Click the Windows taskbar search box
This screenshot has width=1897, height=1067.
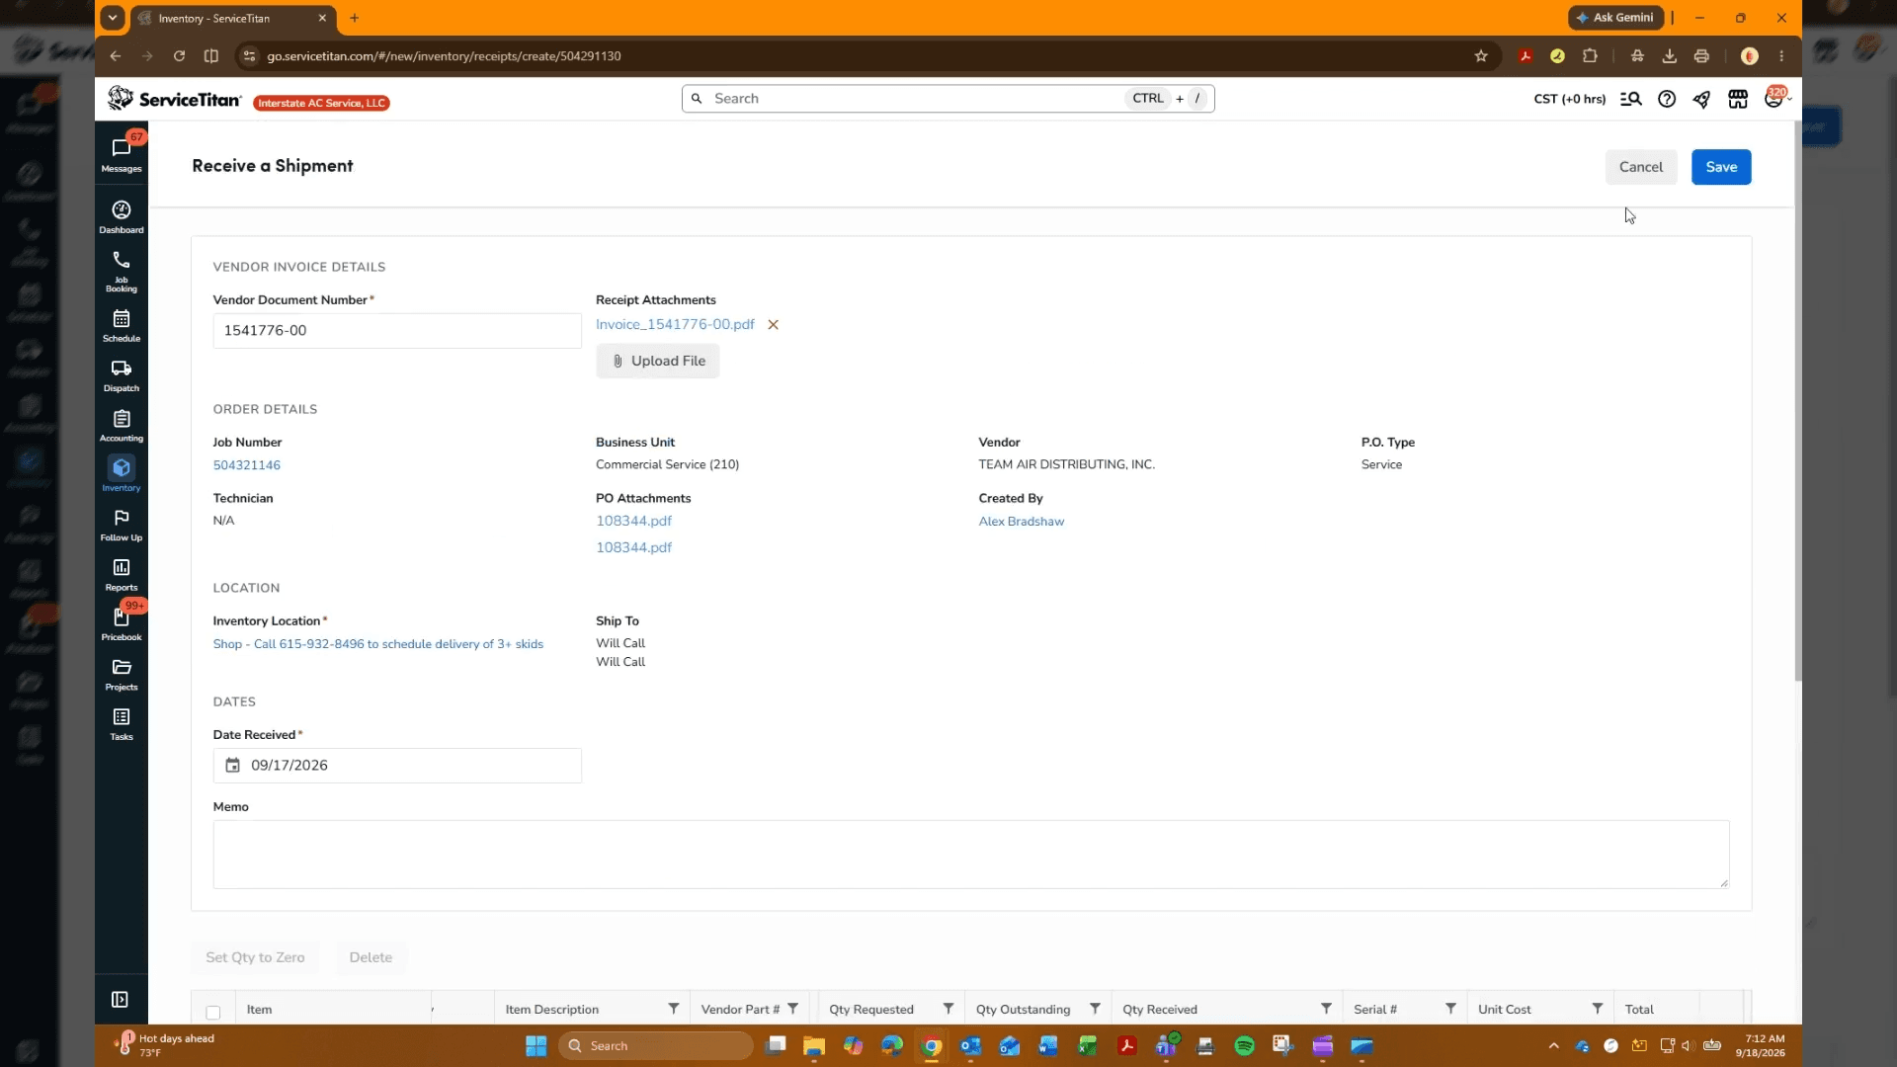(656, 1046)
